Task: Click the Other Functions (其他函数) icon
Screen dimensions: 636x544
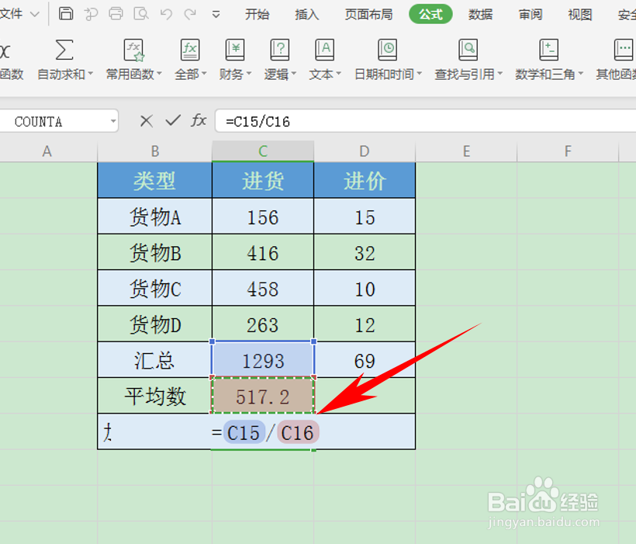Action: click(624, 50)
